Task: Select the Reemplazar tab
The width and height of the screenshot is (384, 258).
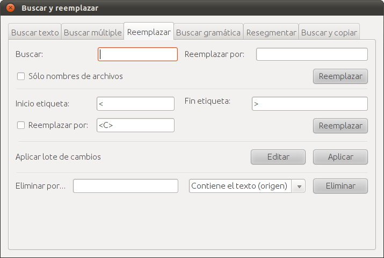Action: (x=149, y=32)
